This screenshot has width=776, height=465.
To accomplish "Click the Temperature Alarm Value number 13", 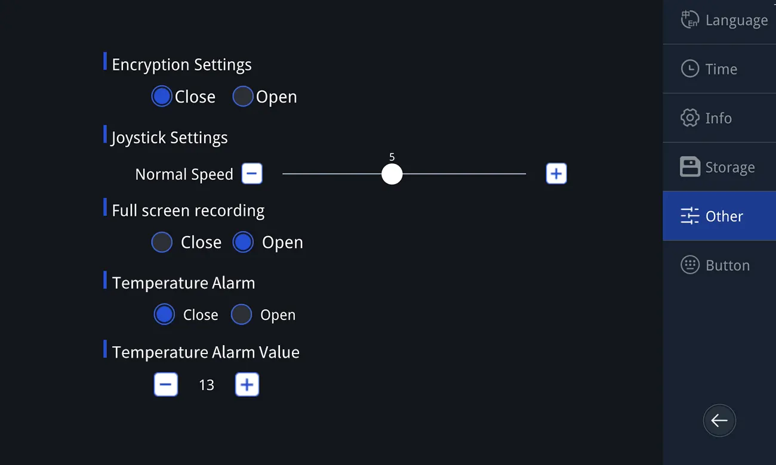I will click(x=207, y=385).
